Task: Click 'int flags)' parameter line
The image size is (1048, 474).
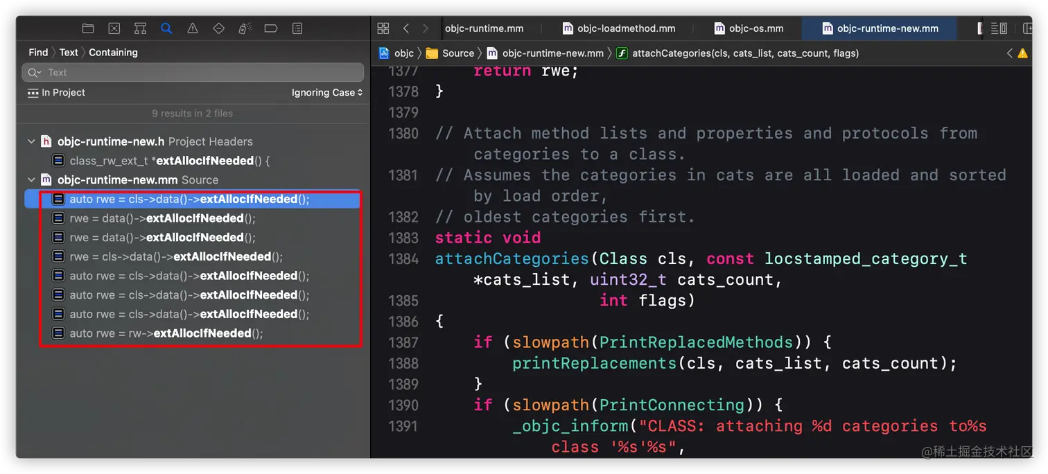Action: (647, 300)
